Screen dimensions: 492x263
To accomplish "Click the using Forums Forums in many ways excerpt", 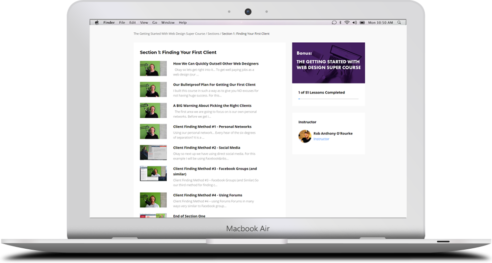I will (x=214, y=204).
